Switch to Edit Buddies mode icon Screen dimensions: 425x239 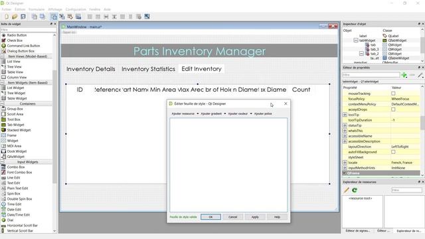[x=70, y=17]
